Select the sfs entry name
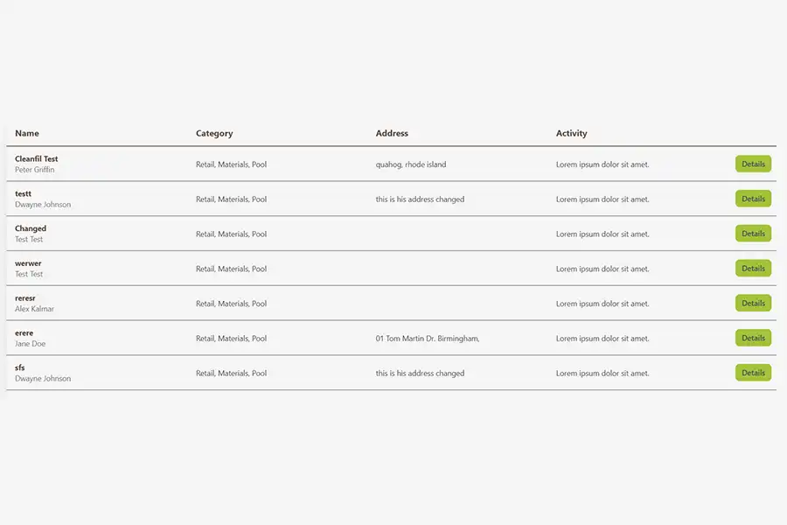The image size is (787, 525). tap(20, 367)
